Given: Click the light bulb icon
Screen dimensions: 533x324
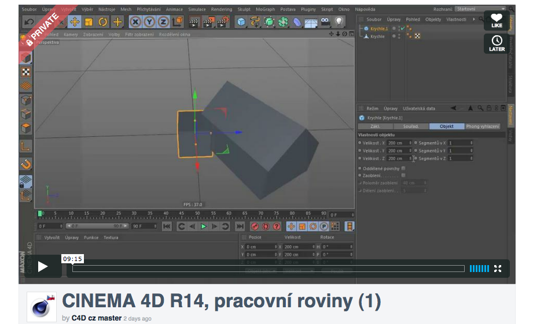Looking at the screenshot, I should pyautogui.click(x=339, y=22).
